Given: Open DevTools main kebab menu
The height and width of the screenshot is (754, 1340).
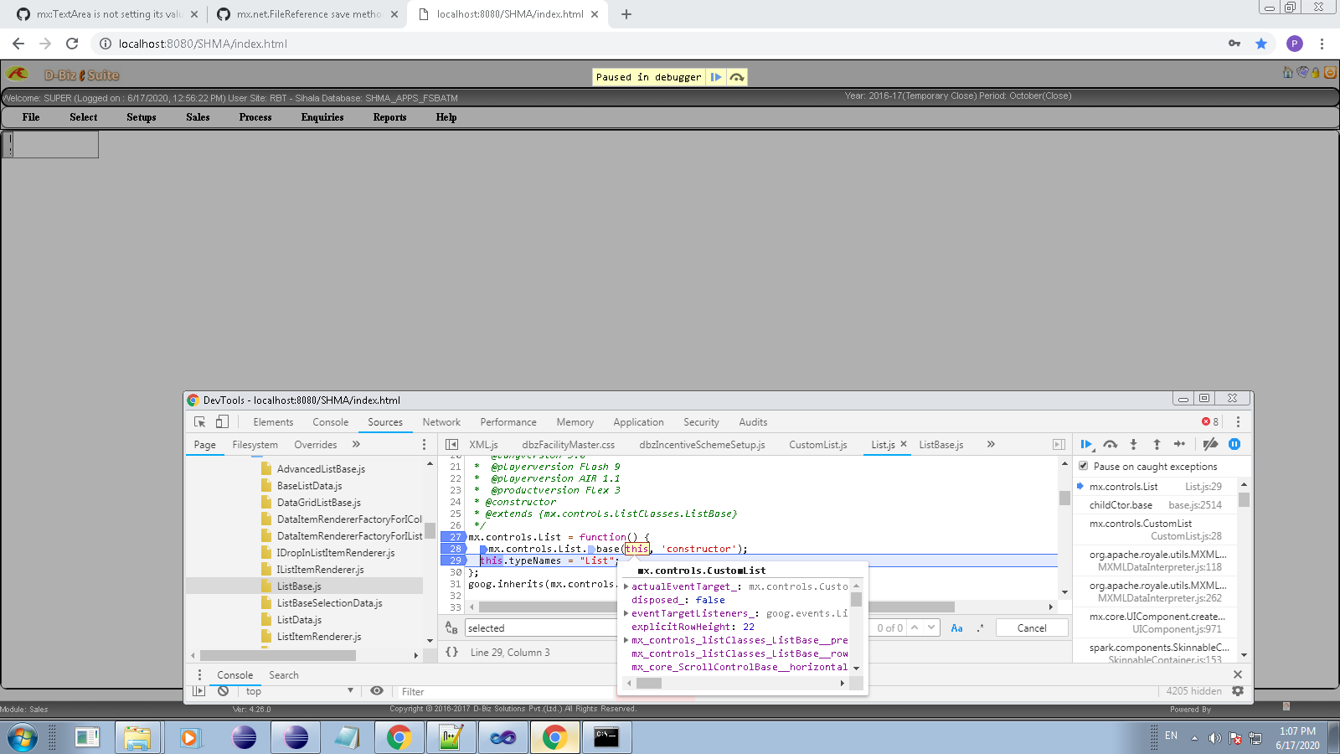Looking at the screenshot, I should (x=1238, y=422).
